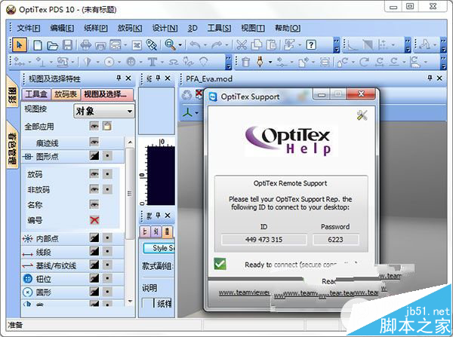This screenshot has height=337, width=453.
Task: Open the axis icon dropdown arrow
Action: click(197, 113)
